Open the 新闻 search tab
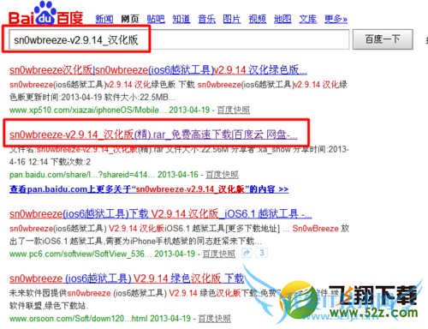Screen dimensions: 428x329 tap(104, 19)
